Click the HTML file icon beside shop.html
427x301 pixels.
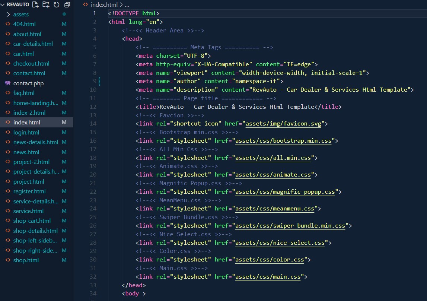tap(8, 260)
